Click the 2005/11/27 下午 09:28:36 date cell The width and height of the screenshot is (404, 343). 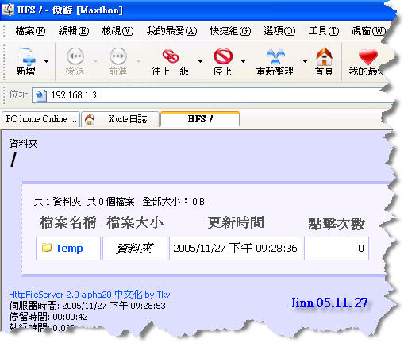(236, 249)
